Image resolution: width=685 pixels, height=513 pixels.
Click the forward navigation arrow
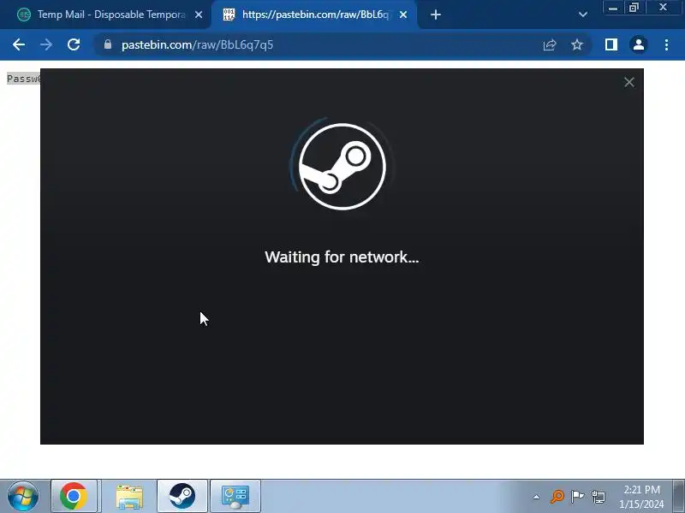click(46, 44)
